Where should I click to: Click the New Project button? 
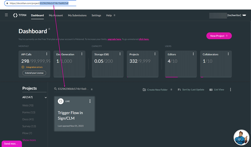[219, 36]
